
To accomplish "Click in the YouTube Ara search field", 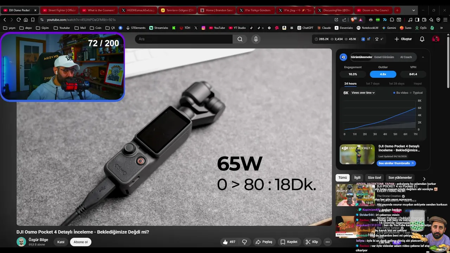I will pyautogui.click(x=184, y=39).
